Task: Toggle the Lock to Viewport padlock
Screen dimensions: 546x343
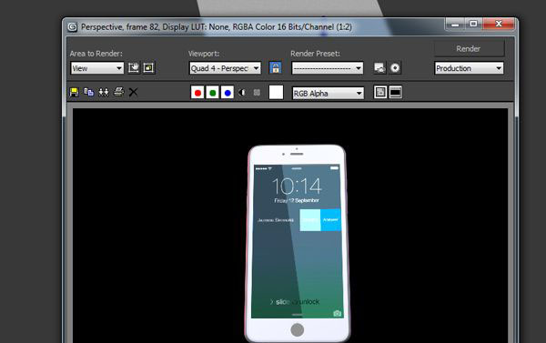Action: [276, 68]
